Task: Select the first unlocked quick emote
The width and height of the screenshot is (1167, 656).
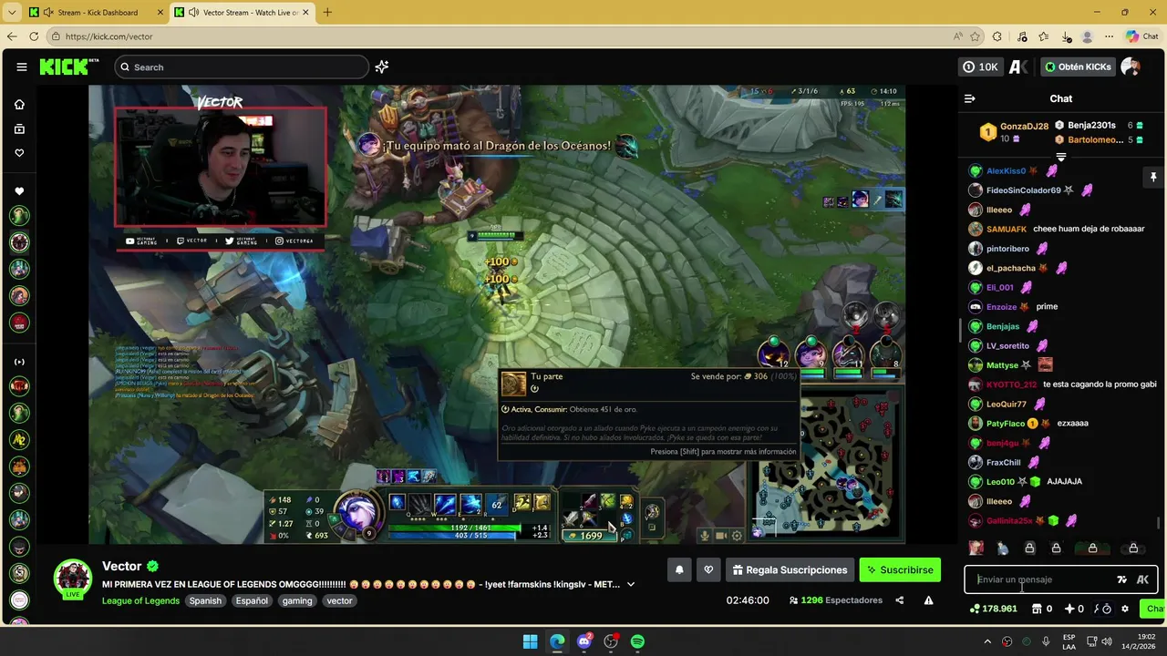Action: coord(976,548)
